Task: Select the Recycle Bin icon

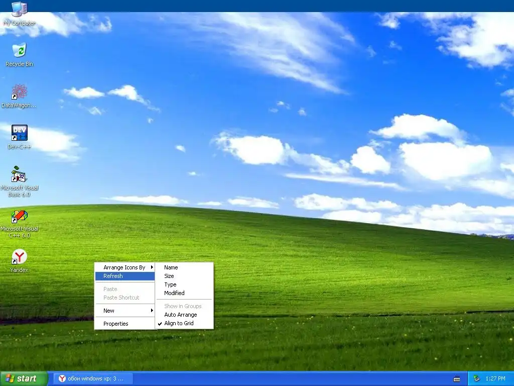Action: (20, 54)
